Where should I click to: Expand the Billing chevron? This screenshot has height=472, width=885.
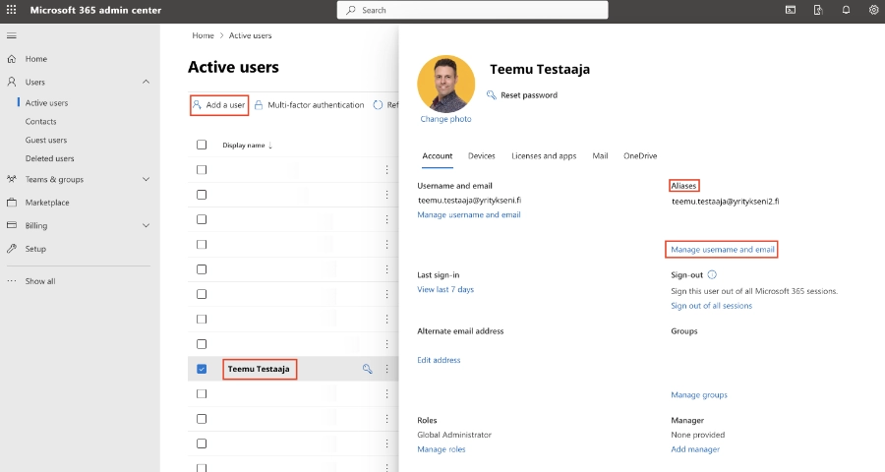tap(146, 225)
